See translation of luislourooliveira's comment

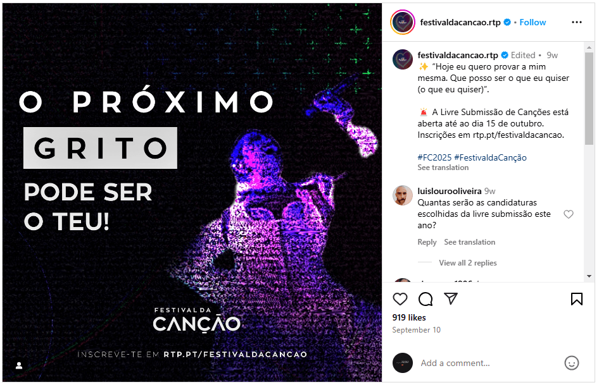[x=469, y=242]
